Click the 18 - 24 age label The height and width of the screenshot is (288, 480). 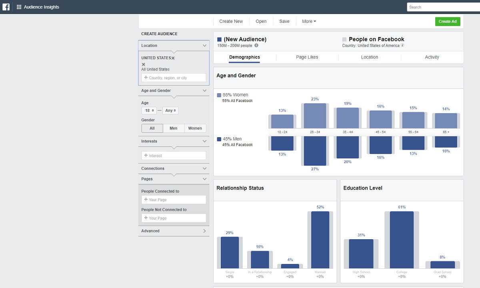coord(282,132)
